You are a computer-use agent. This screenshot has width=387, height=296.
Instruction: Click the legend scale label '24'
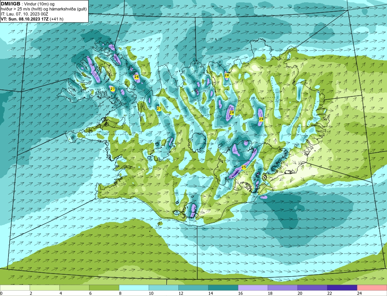point(360,293)
